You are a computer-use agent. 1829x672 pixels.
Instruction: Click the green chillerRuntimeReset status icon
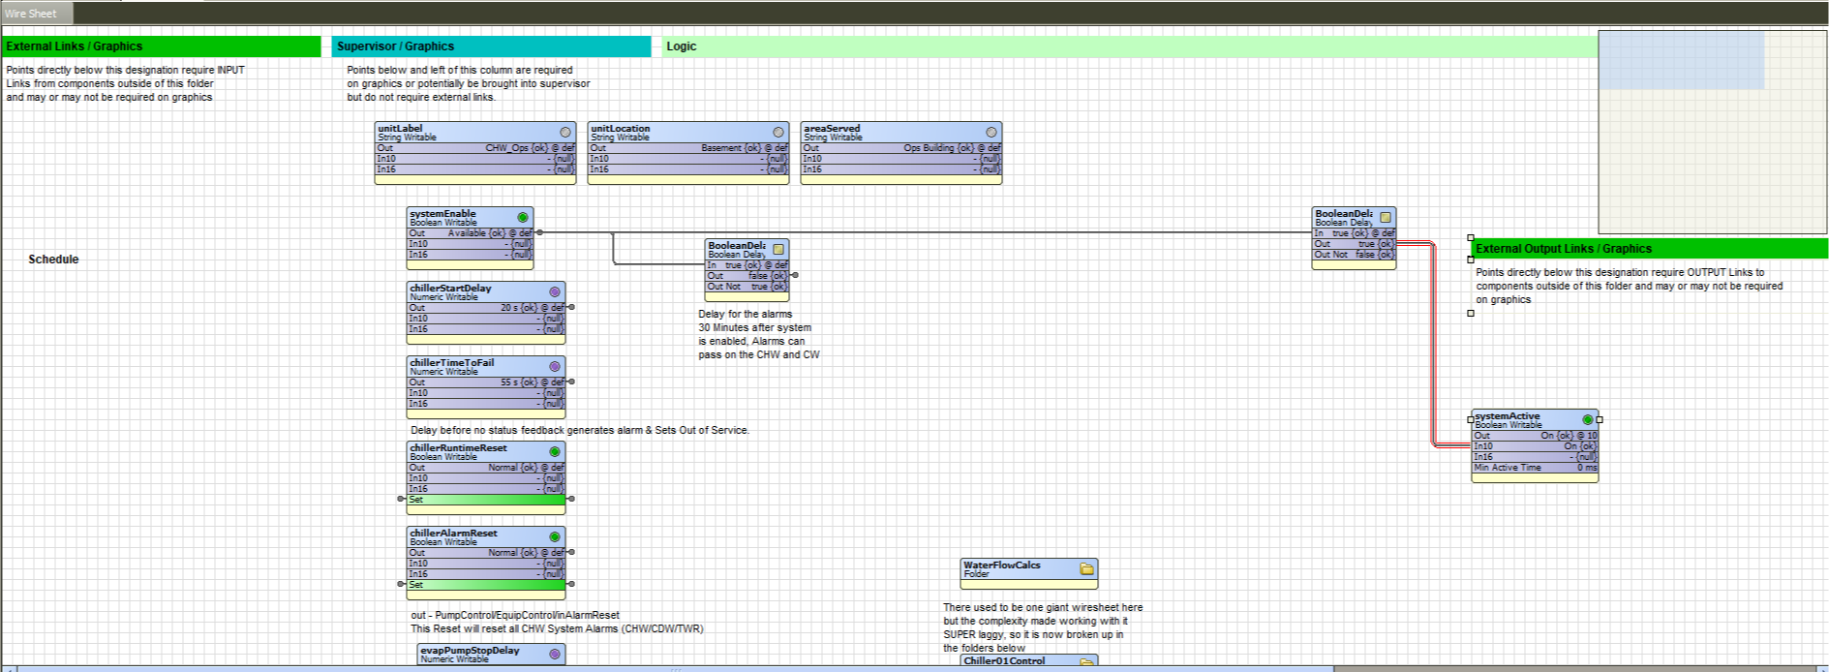[555, 451]
